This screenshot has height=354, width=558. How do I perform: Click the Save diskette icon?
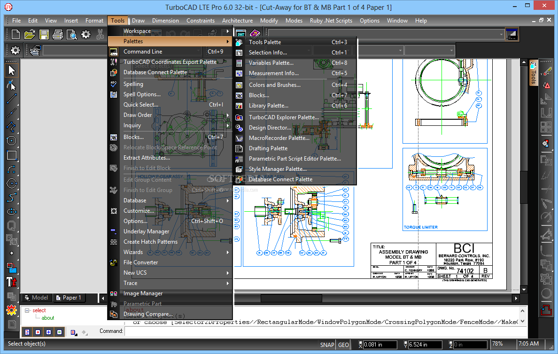pos(44,35)
